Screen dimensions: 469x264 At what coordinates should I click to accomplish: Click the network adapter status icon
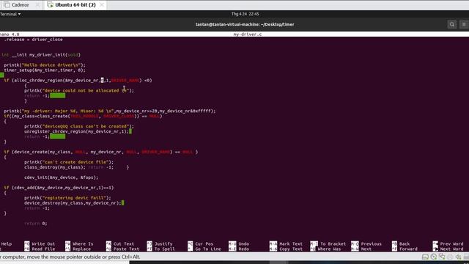coord(442,257)
